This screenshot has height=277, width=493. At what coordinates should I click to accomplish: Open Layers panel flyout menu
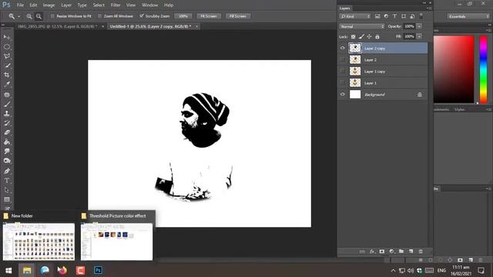point(429,8)
